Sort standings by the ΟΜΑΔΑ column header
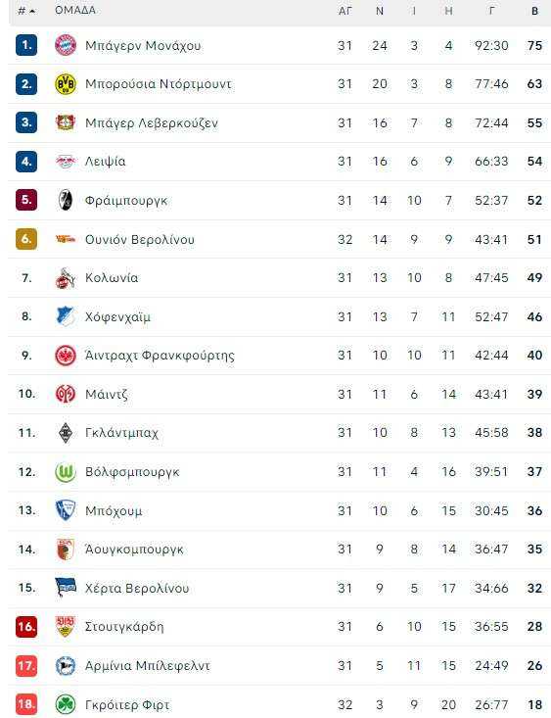 (x=75, y=10)
